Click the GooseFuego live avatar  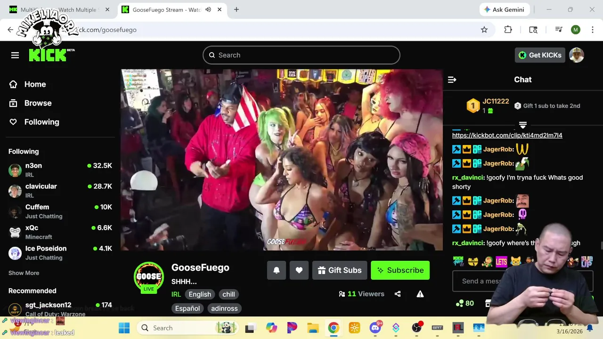tap(149, 277)
